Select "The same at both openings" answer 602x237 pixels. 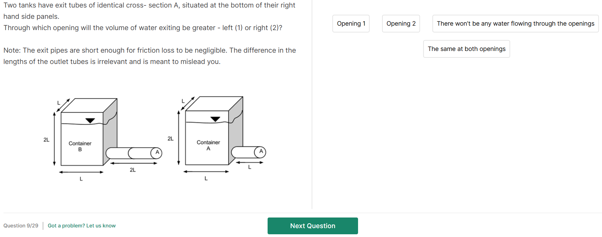pyautogui.click(x=466, y=49)
